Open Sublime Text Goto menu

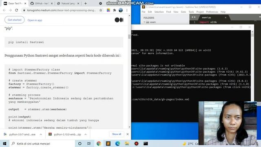(184, 12)
